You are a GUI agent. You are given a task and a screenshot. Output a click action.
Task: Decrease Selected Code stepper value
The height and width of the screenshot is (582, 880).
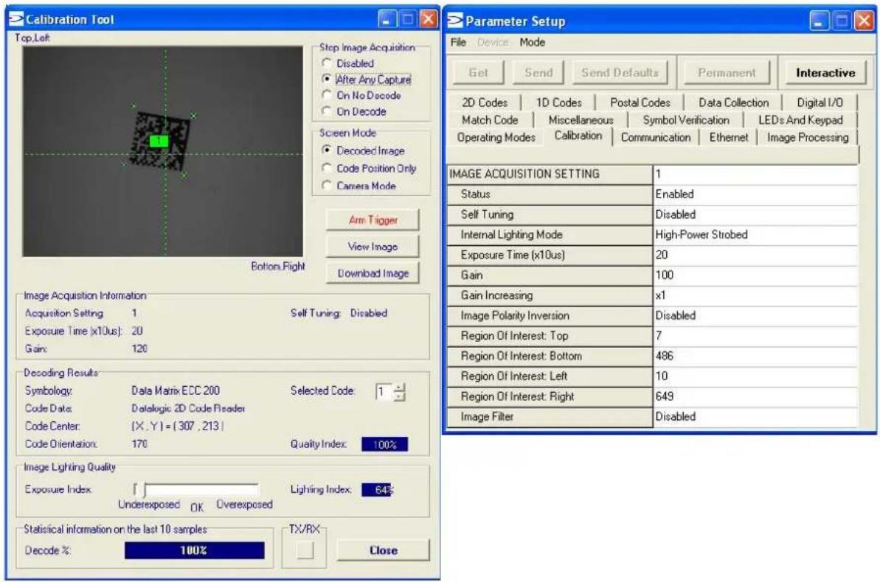pos(399,396)
